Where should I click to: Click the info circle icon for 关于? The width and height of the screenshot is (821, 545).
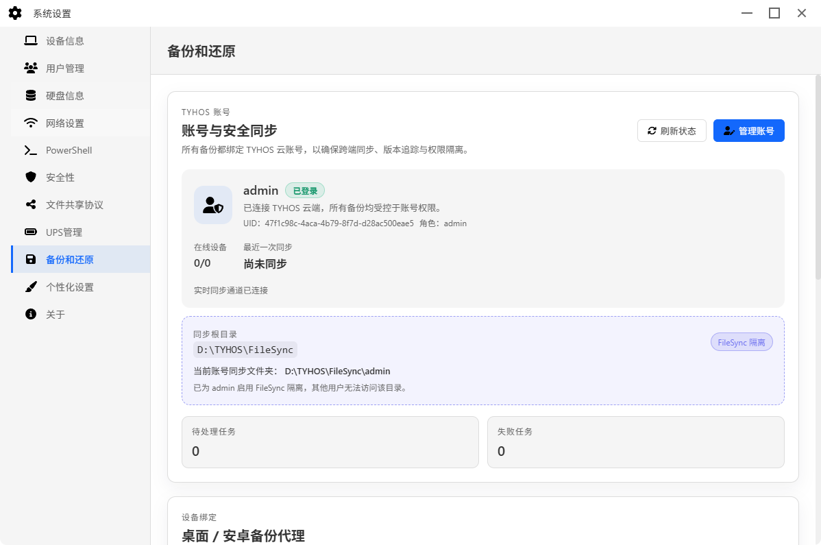[31, 314]
